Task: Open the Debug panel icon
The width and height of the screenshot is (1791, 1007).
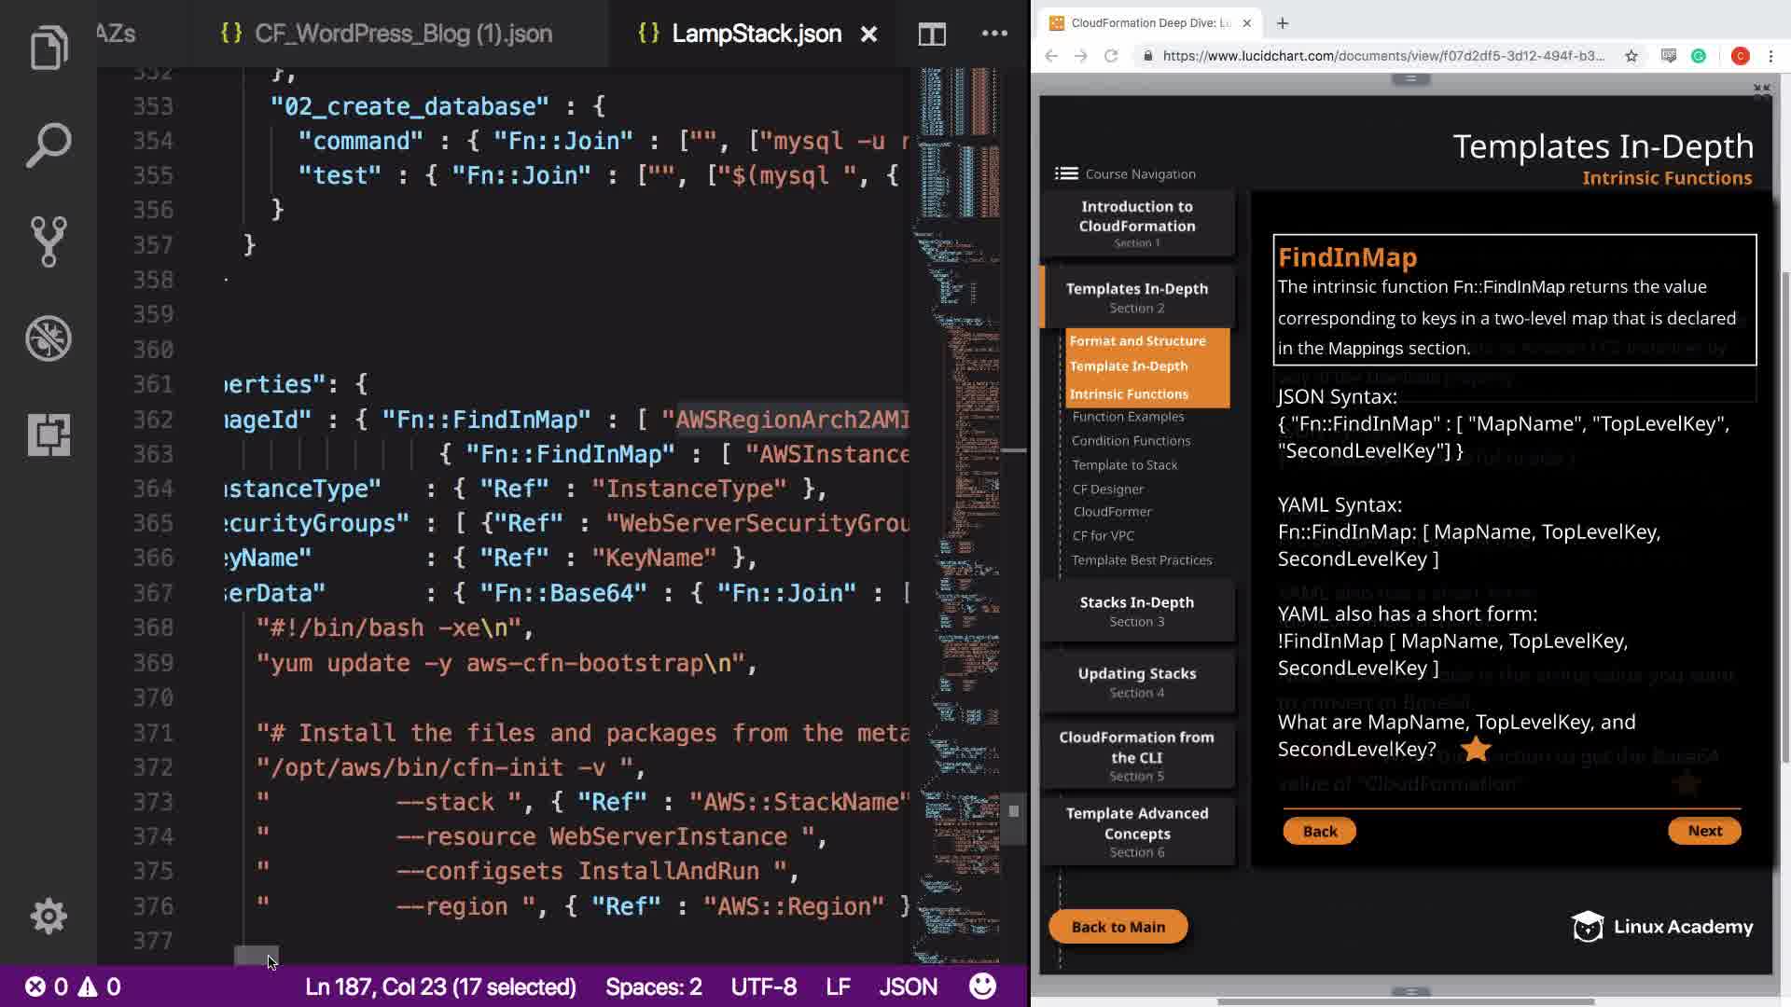Action: click(49, 338)
